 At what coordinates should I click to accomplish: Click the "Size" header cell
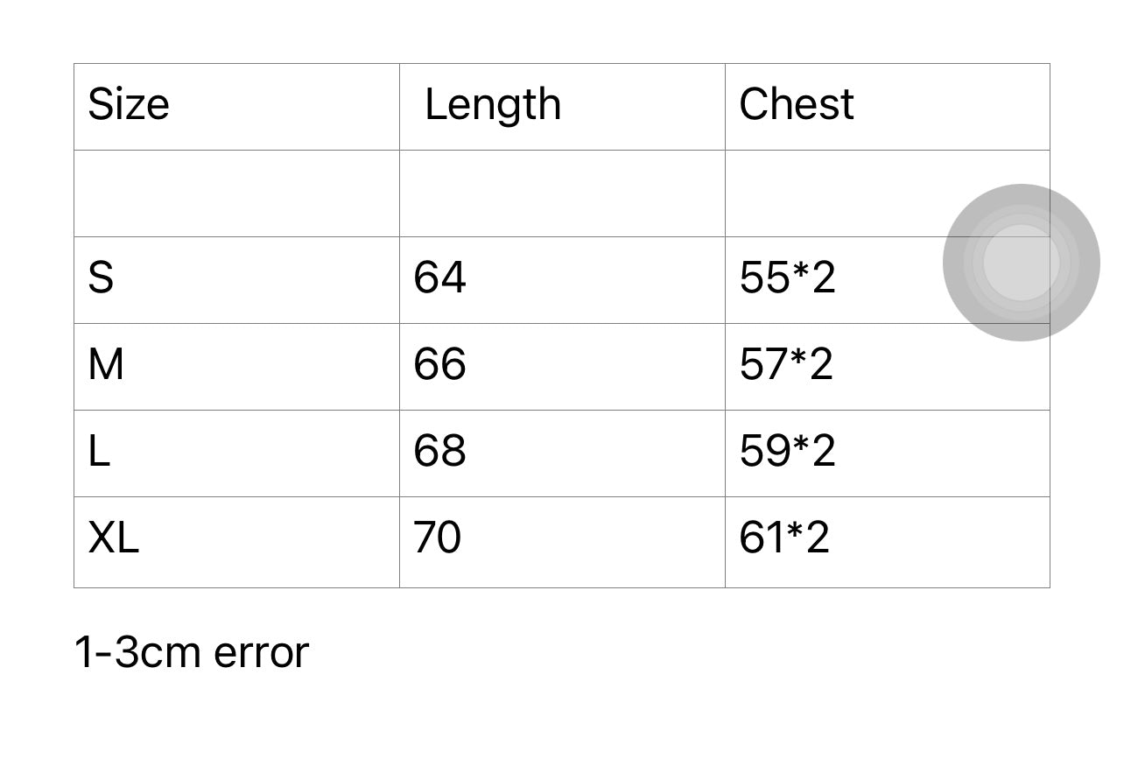129,105
